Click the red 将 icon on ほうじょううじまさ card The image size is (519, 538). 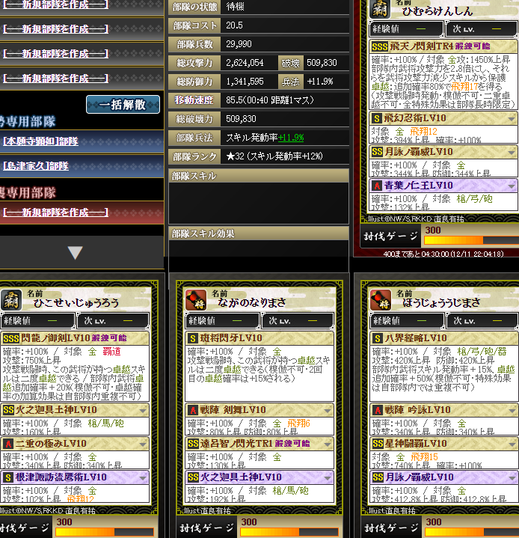[x=381, y=299]
